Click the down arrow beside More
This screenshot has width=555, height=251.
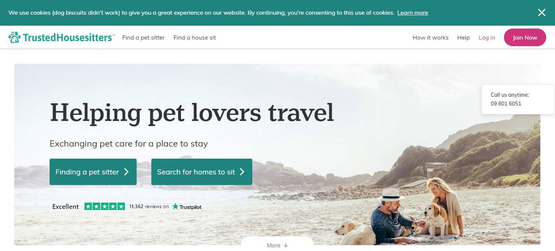(x=286, y=245)
